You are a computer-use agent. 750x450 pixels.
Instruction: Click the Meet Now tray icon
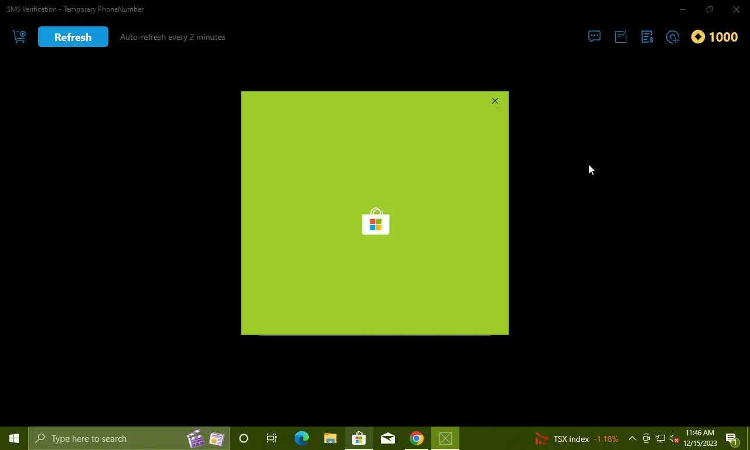pyautogui.click(x=646, y=438)
